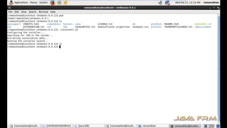The height and width of the screenshot is (128, 227).
Task: Click the network connection icon
Action: point(167,3)
